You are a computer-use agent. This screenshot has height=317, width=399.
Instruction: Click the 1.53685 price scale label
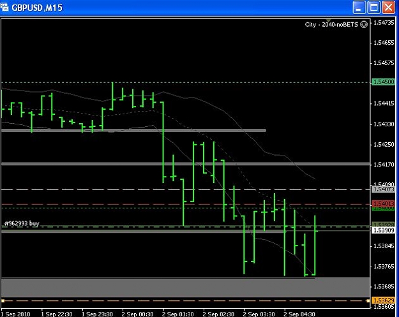coord(384,286)
